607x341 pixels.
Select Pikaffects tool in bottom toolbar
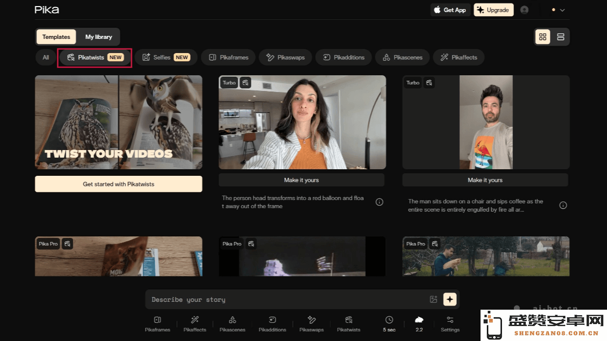click(x=195, y=324)
